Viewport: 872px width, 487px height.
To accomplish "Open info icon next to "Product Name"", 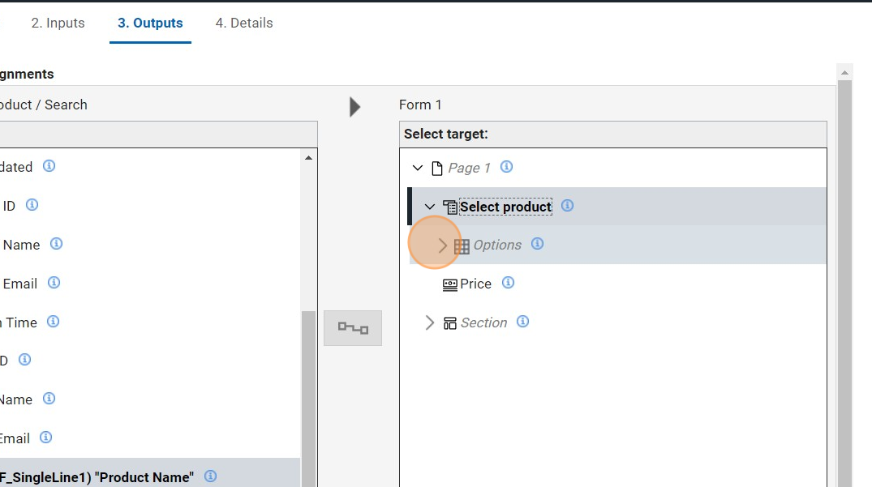I will coord(210,476).
